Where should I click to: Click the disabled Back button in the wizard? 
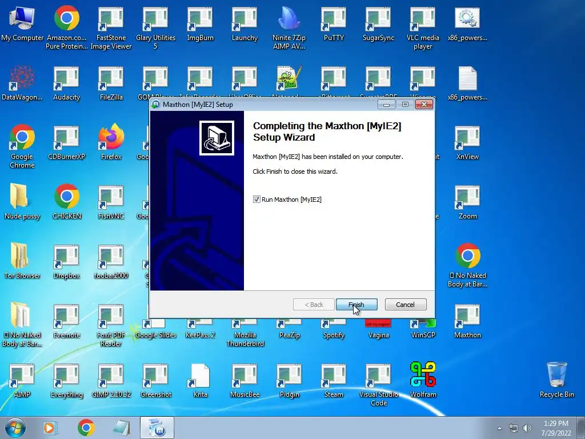pos(314,305)
